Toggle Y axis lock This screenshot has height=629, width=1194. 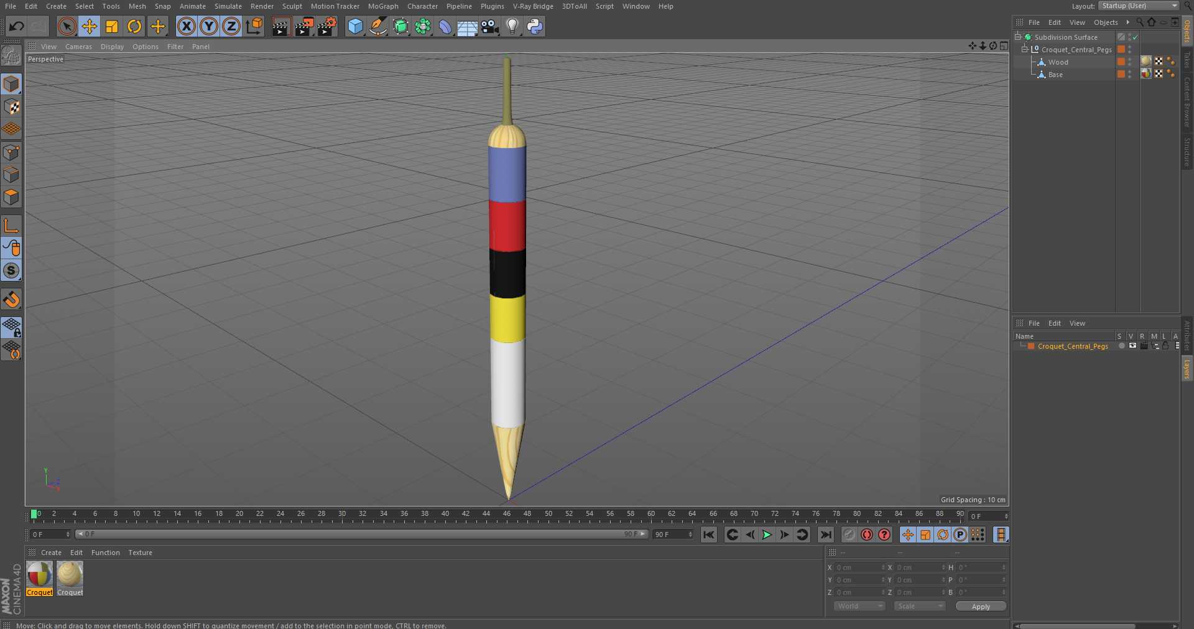(209, 26)
